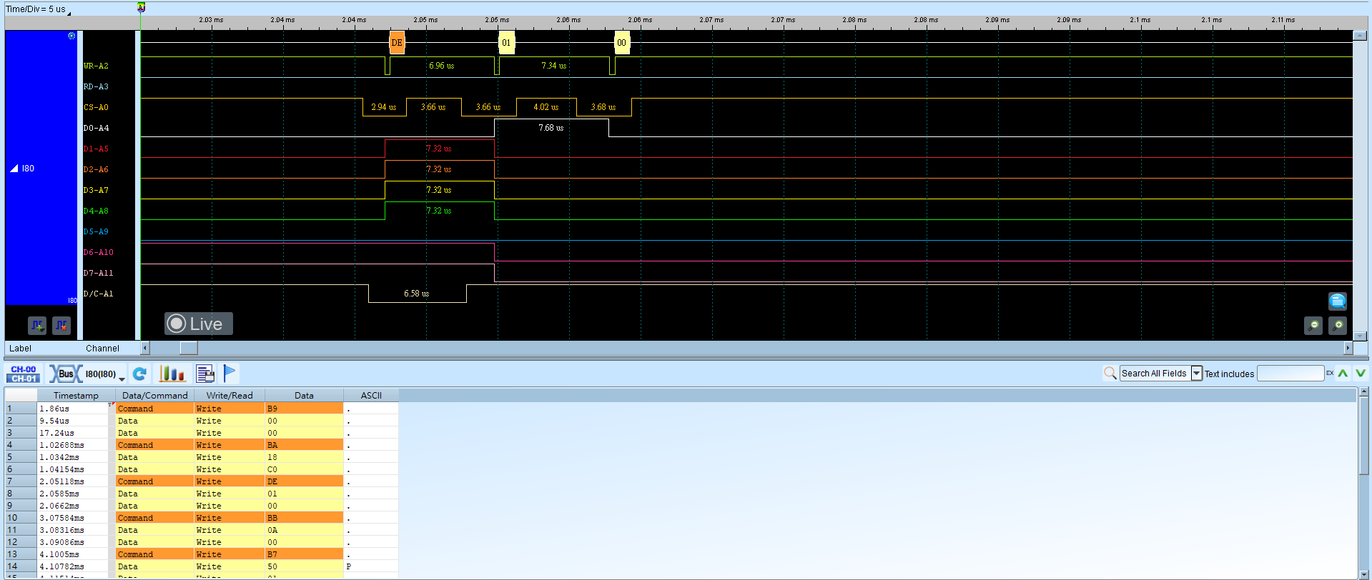
Task: Click the refresh arrow icon in decode toolbar
Action: [x=140, y=374]
